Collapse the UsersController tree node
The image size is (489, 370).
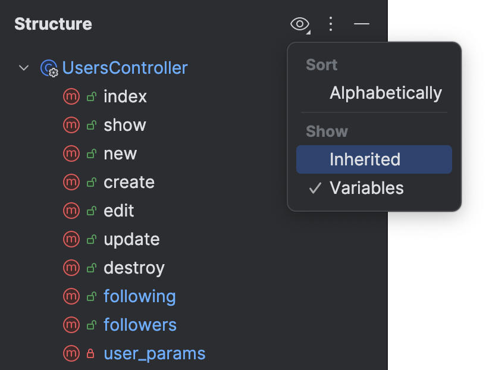pyautogui.click(x=24, y=68)
